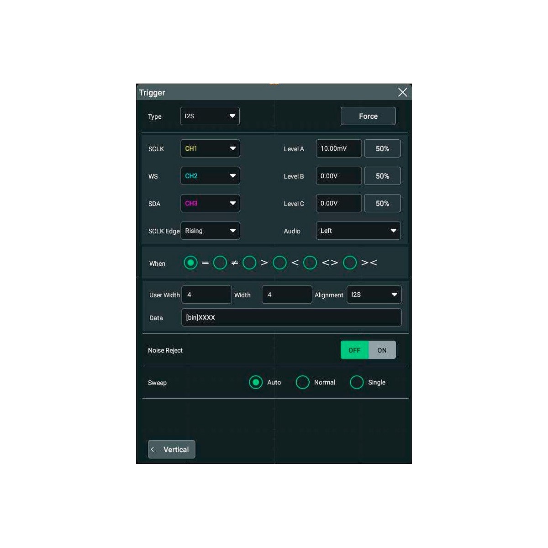Choose the SDA source dropdown showing CH3
This screenshot has height=548, width=548.
[210, 203]
